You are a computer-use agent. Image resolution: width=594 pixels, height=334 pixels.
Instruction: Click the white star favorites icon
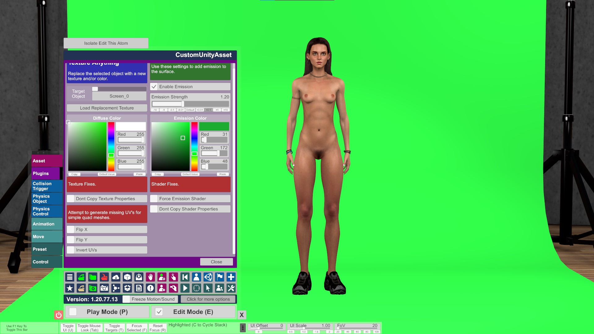tap(70, 289)
